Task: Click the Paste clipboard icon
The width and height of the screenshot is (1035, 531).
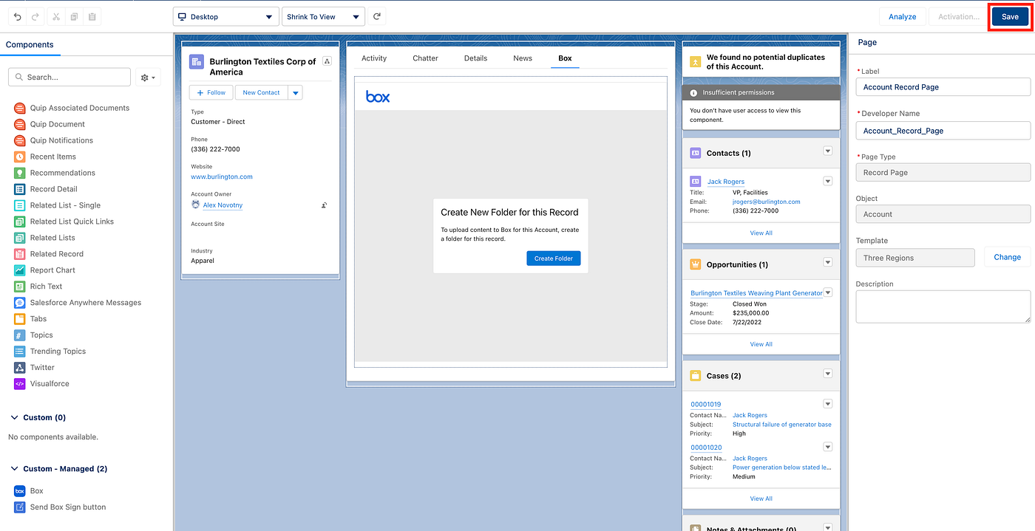Action: [92, 16]
